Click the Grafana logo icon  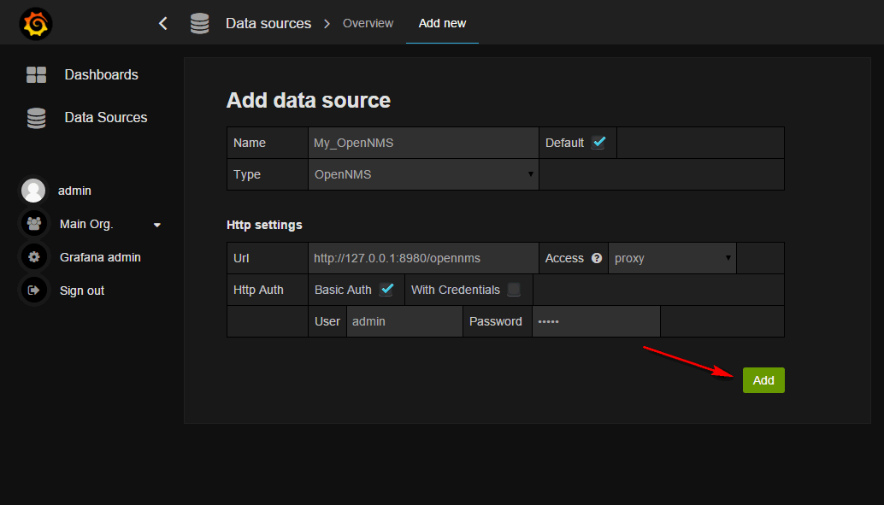(36, 24)
